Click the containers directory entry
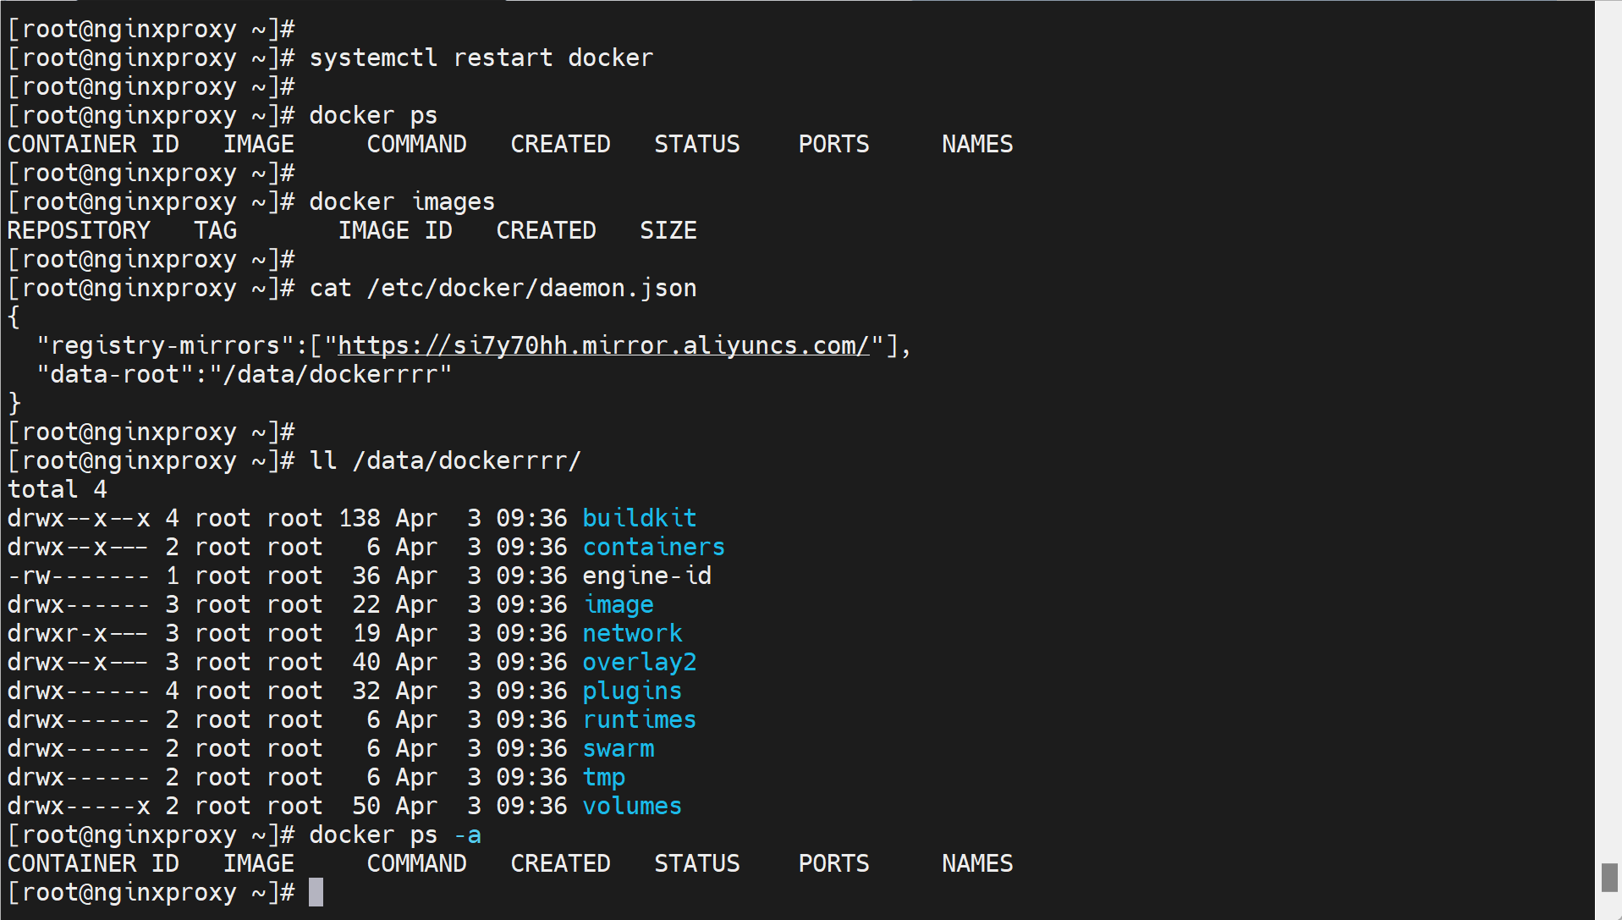 click(x=653, y=547)
